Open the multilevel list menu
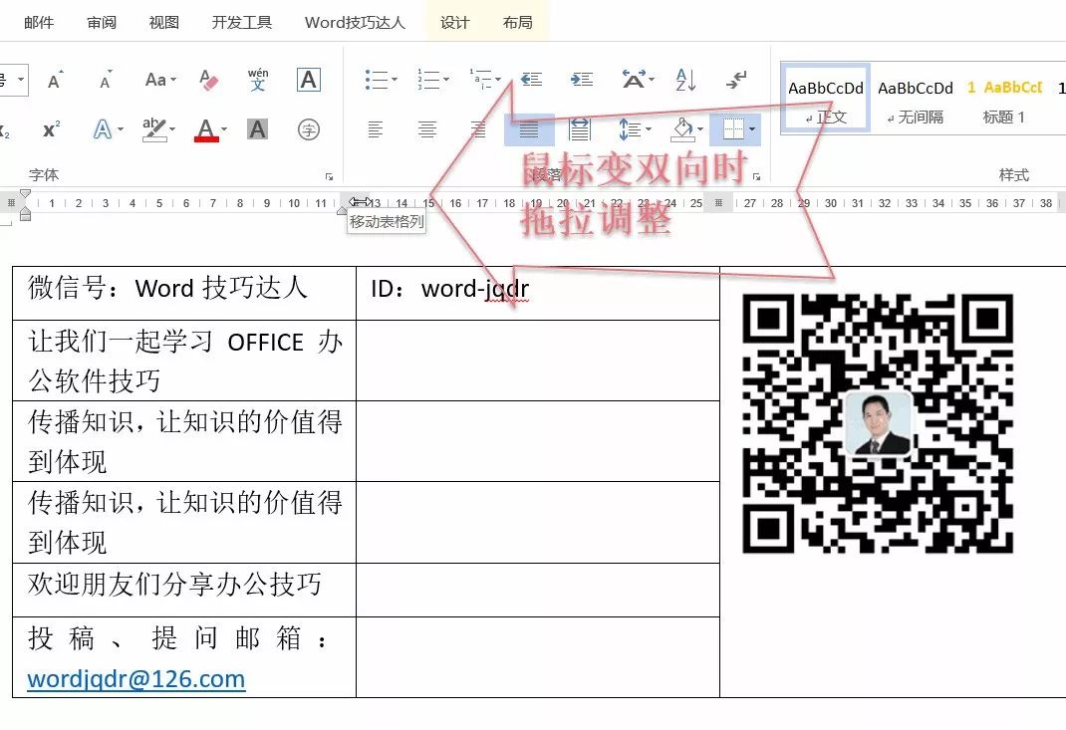 pyautogui.click(x=485, y=80)
